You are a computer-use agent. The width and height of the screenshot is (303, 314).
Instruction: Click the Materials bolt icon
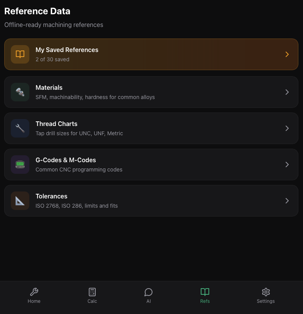tap(20, 92)
